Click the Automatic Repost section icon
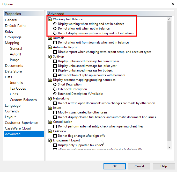 [50, 47]
